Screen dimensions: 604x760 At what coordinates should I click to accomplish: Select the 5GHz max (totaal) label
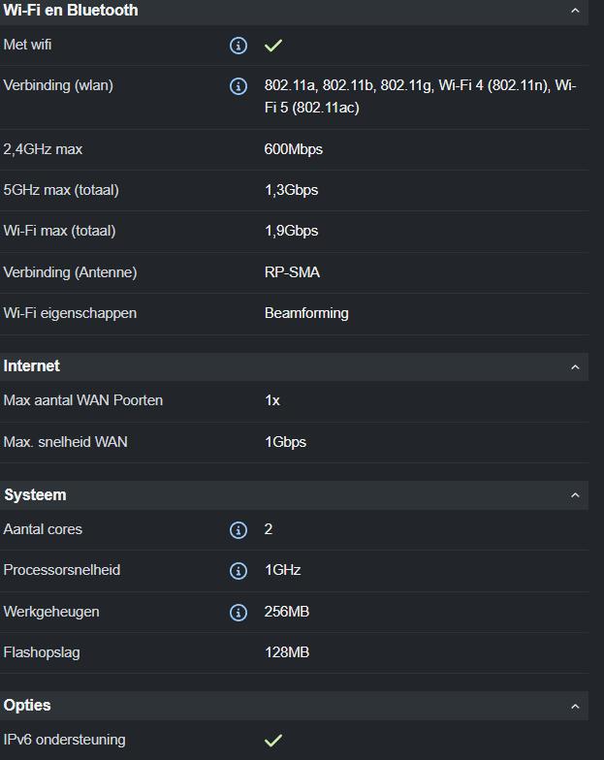click(61, 190)
